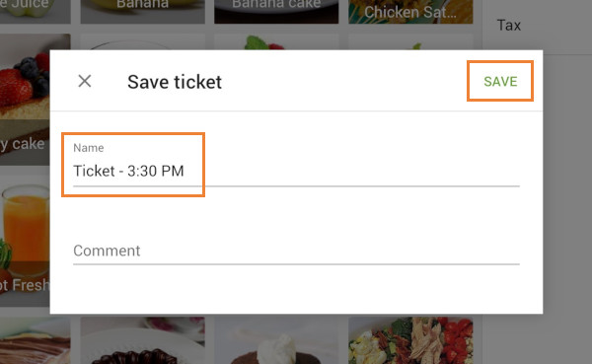
Task: Click the green SAVE button
Action: pos(500,81)
